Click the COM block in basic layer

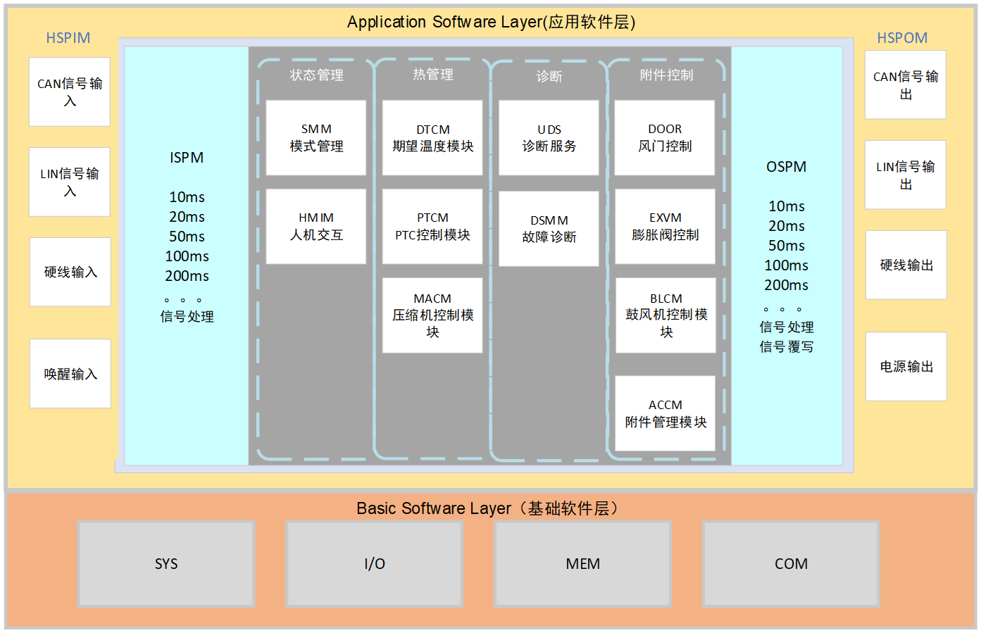pos(791,564)
